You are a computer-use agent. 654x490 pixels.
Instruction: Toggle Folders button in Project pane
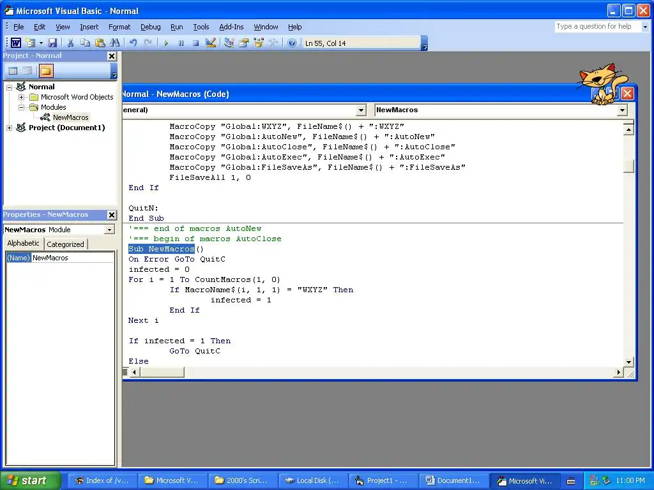(45, 71)
